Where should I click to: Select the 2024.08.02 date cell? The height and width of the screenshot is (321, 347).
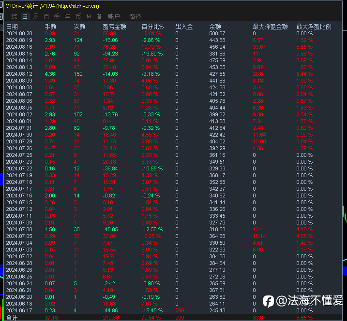(19, 114)
